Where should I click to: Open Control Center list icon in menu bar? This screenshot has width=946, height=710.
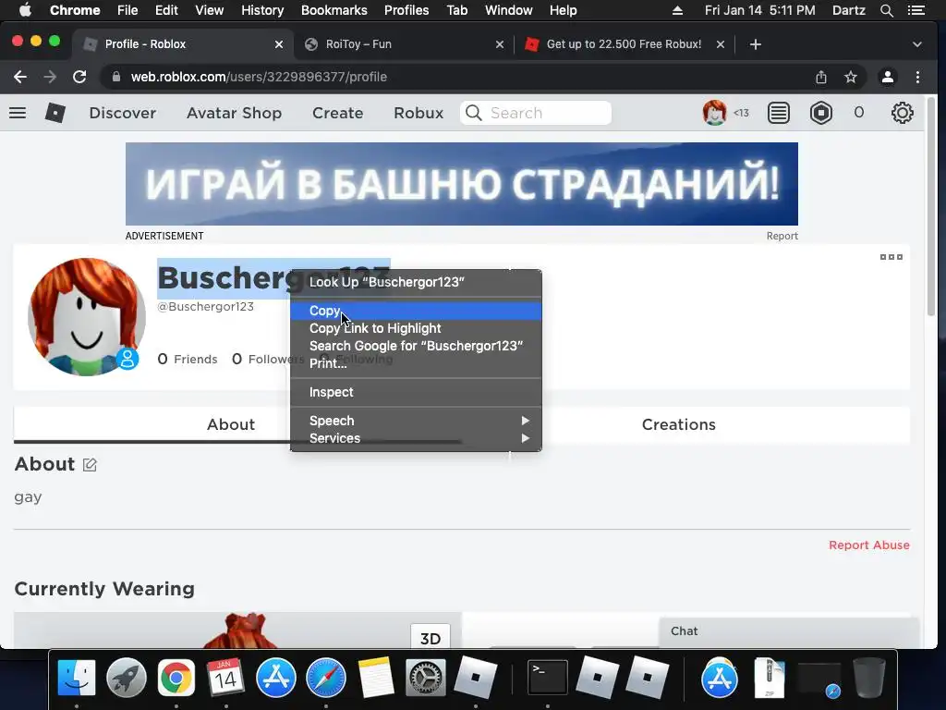tap(916, 10)
